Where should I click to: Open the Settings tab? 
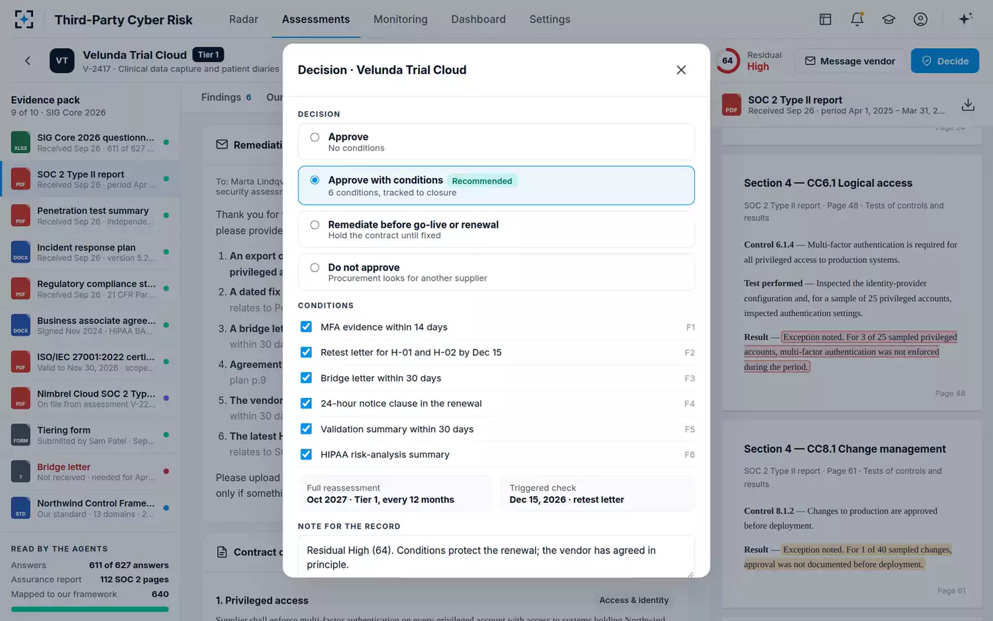pyautogui.click(x=550, y=19)
